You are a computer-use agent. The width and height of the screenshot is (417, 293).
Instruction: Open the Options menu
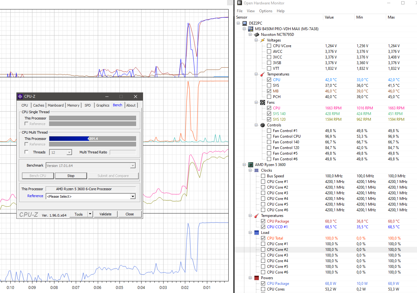coord(266,11)
